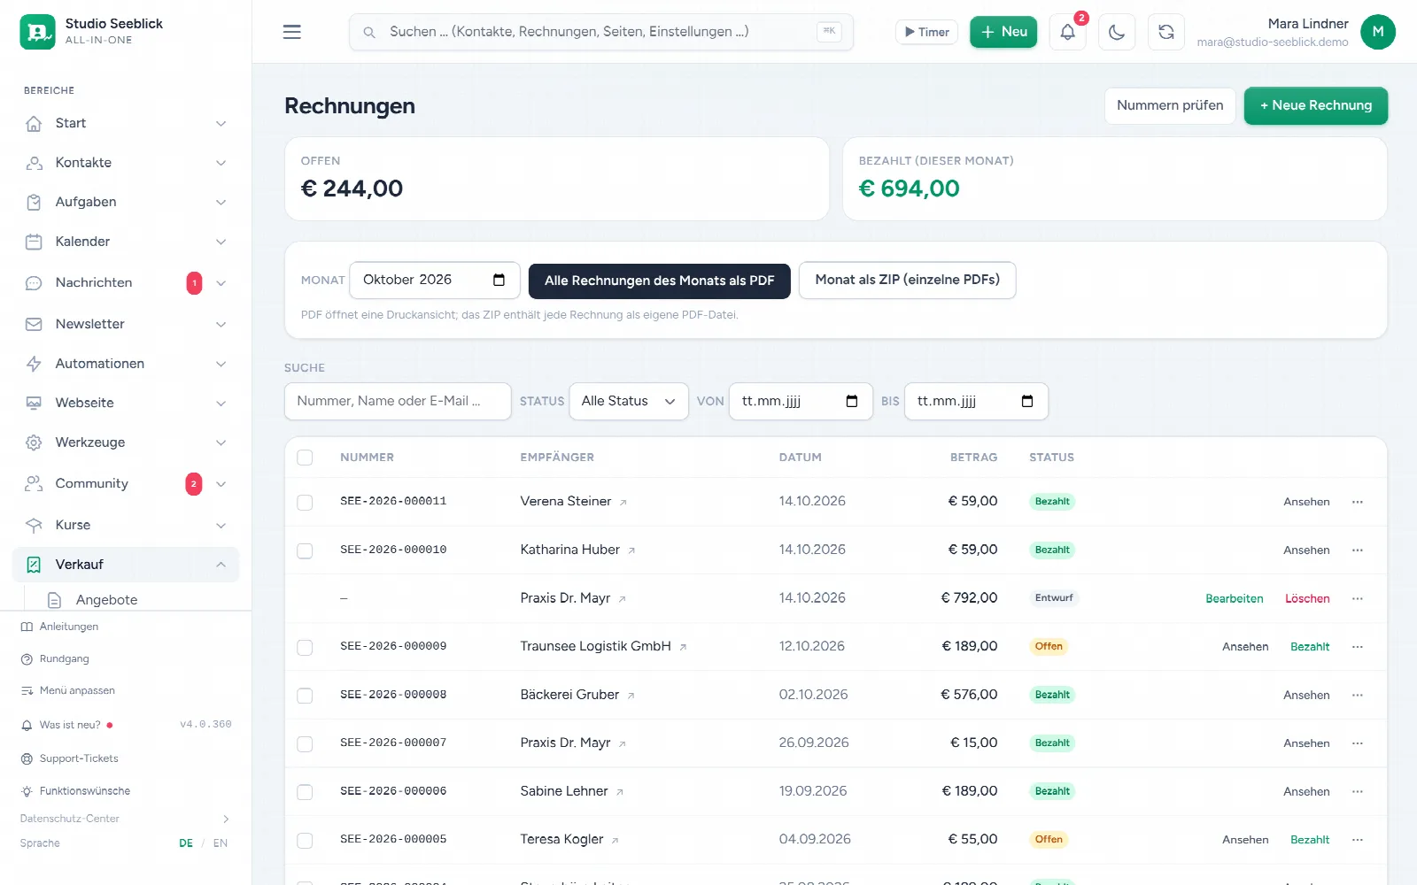Image resolution: width=1417 pixels, height=885 pixels.
Task: Click Monat als ZIP (einzelne PDFs)
Action: (x=907, y=280)
